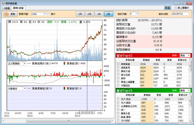The image size is (194, 125).
Task: Open the 分點進出 indicator dropdown
Action: 25,88
